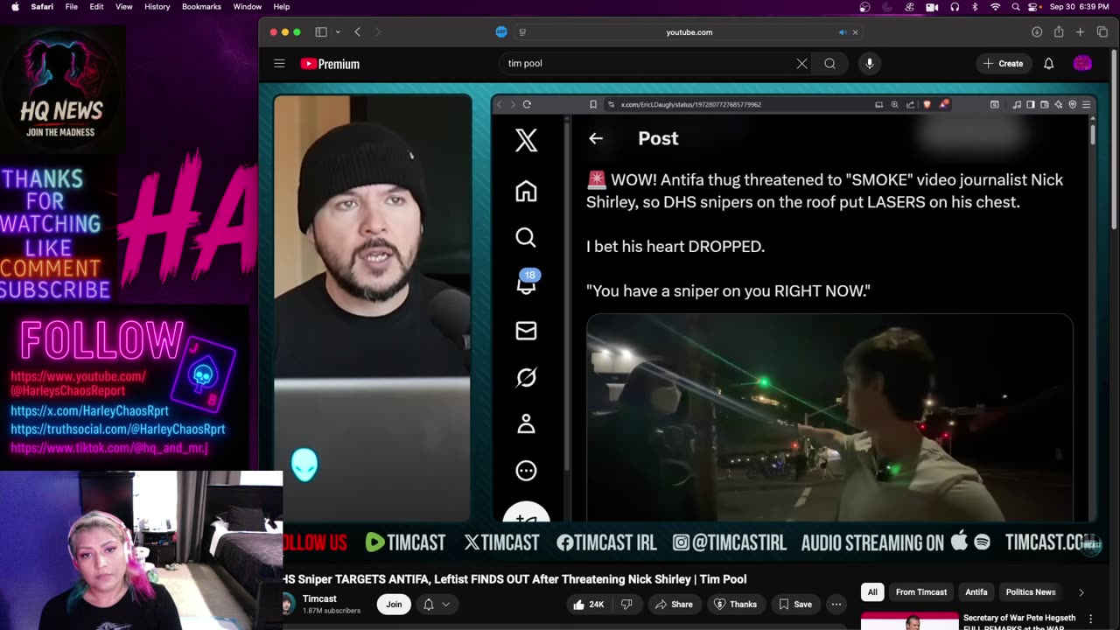Click the Create button
Image resolution: width=1120 pixels, height=630 pixels.
[x=1003, y=63]
